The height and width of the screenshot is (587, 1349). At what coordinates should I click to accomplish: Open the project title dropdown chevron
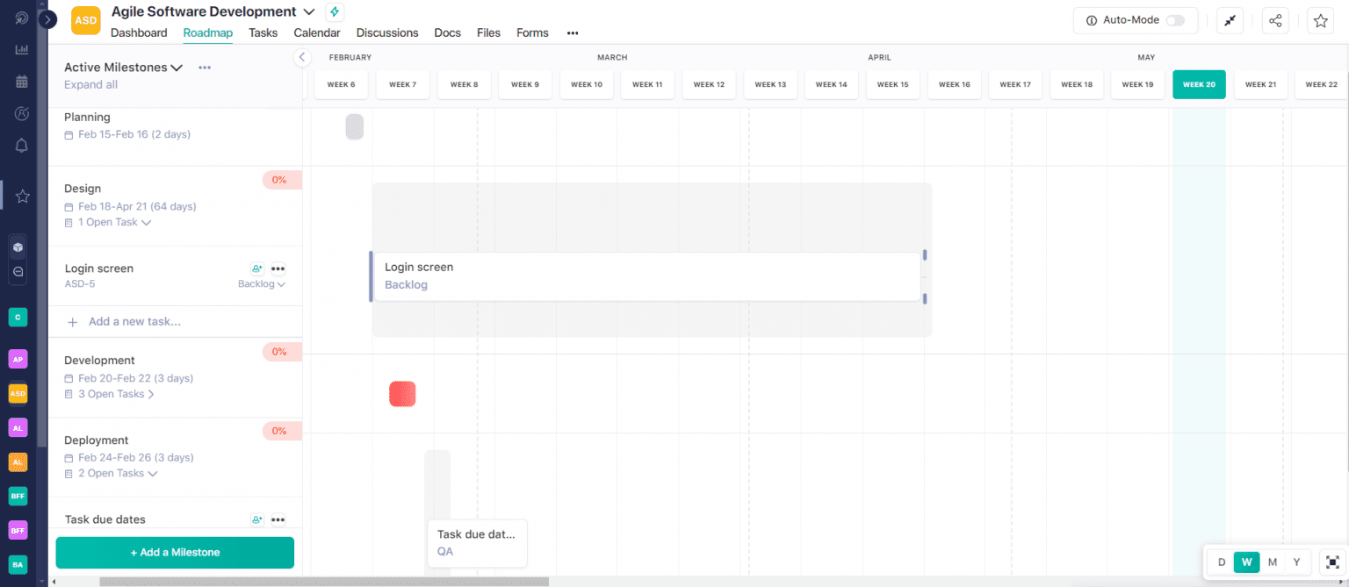[x=308, y=12]
